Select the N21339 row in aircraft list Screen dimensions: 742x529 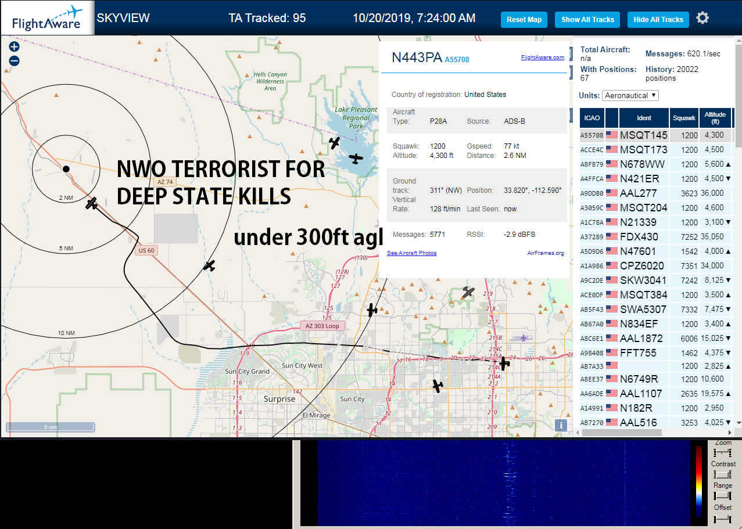coord(657,222)
